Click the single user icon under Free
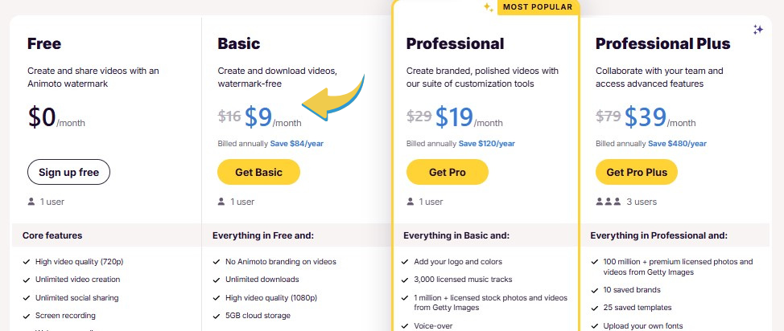The width and height of the screenshot is (784, 331). tap(31, 202)
